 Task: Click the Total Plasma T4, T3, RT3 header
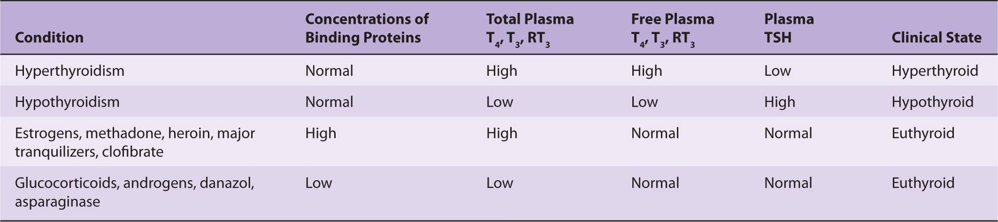pyautogui.click(x=530, y=29)
